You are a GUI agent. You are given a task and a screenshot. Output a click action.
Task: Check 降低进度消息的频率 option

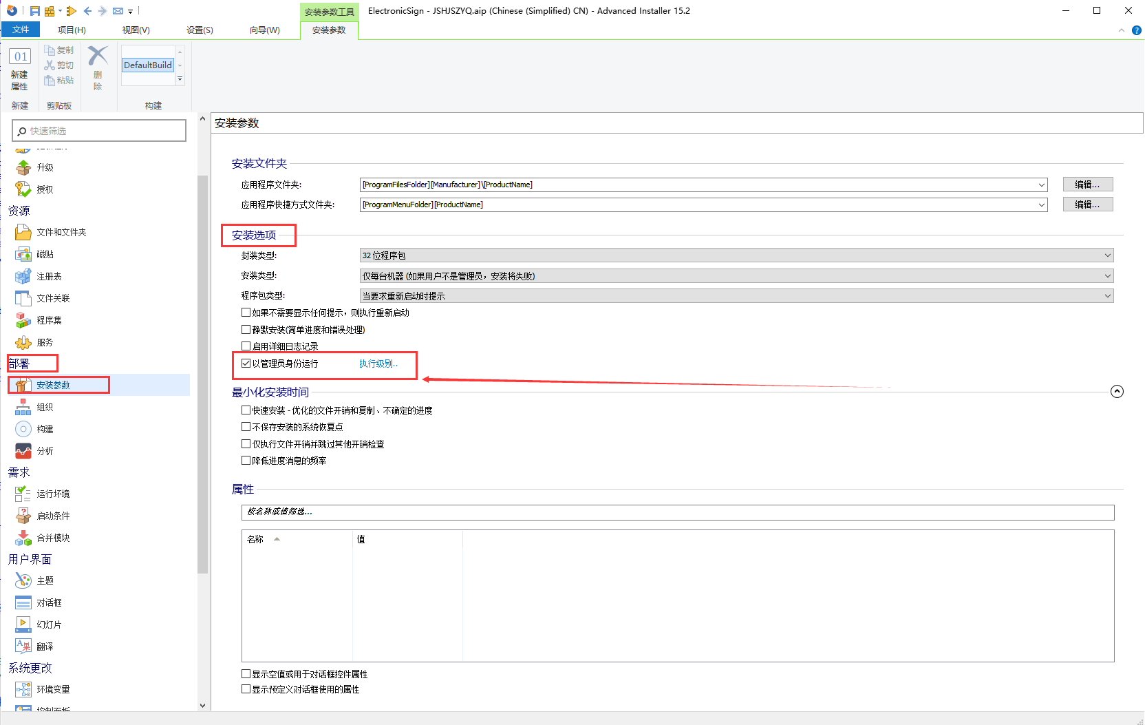click(x=246, y=461)
